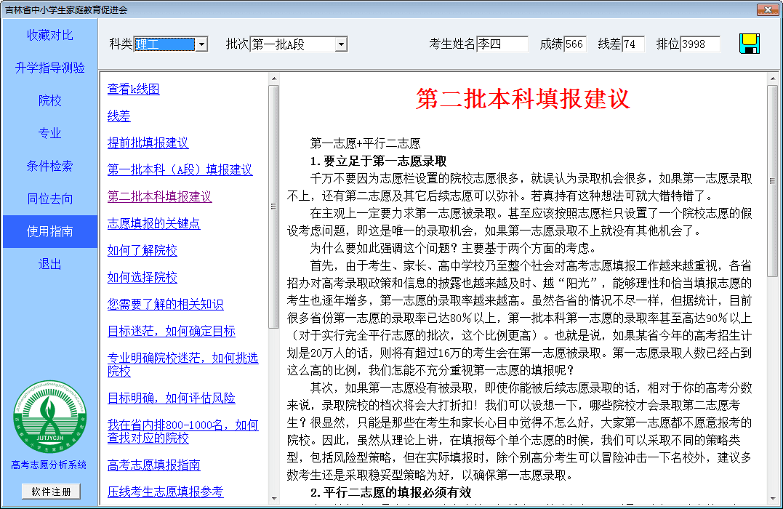Click the green circular logo image
Screen dimensions: 783x509
[x=49, y=419]
